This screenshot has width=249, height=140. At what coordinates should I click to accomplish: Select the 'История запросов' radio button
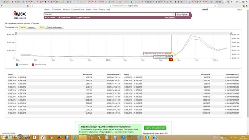point(74,17)
